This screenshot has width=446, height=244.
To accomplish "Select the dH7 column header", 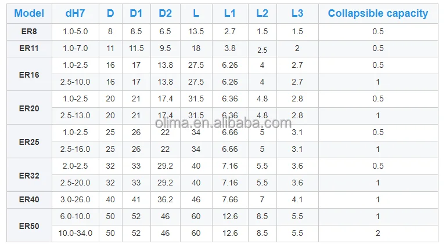I will pyautogui.click(x=75, y=13).
